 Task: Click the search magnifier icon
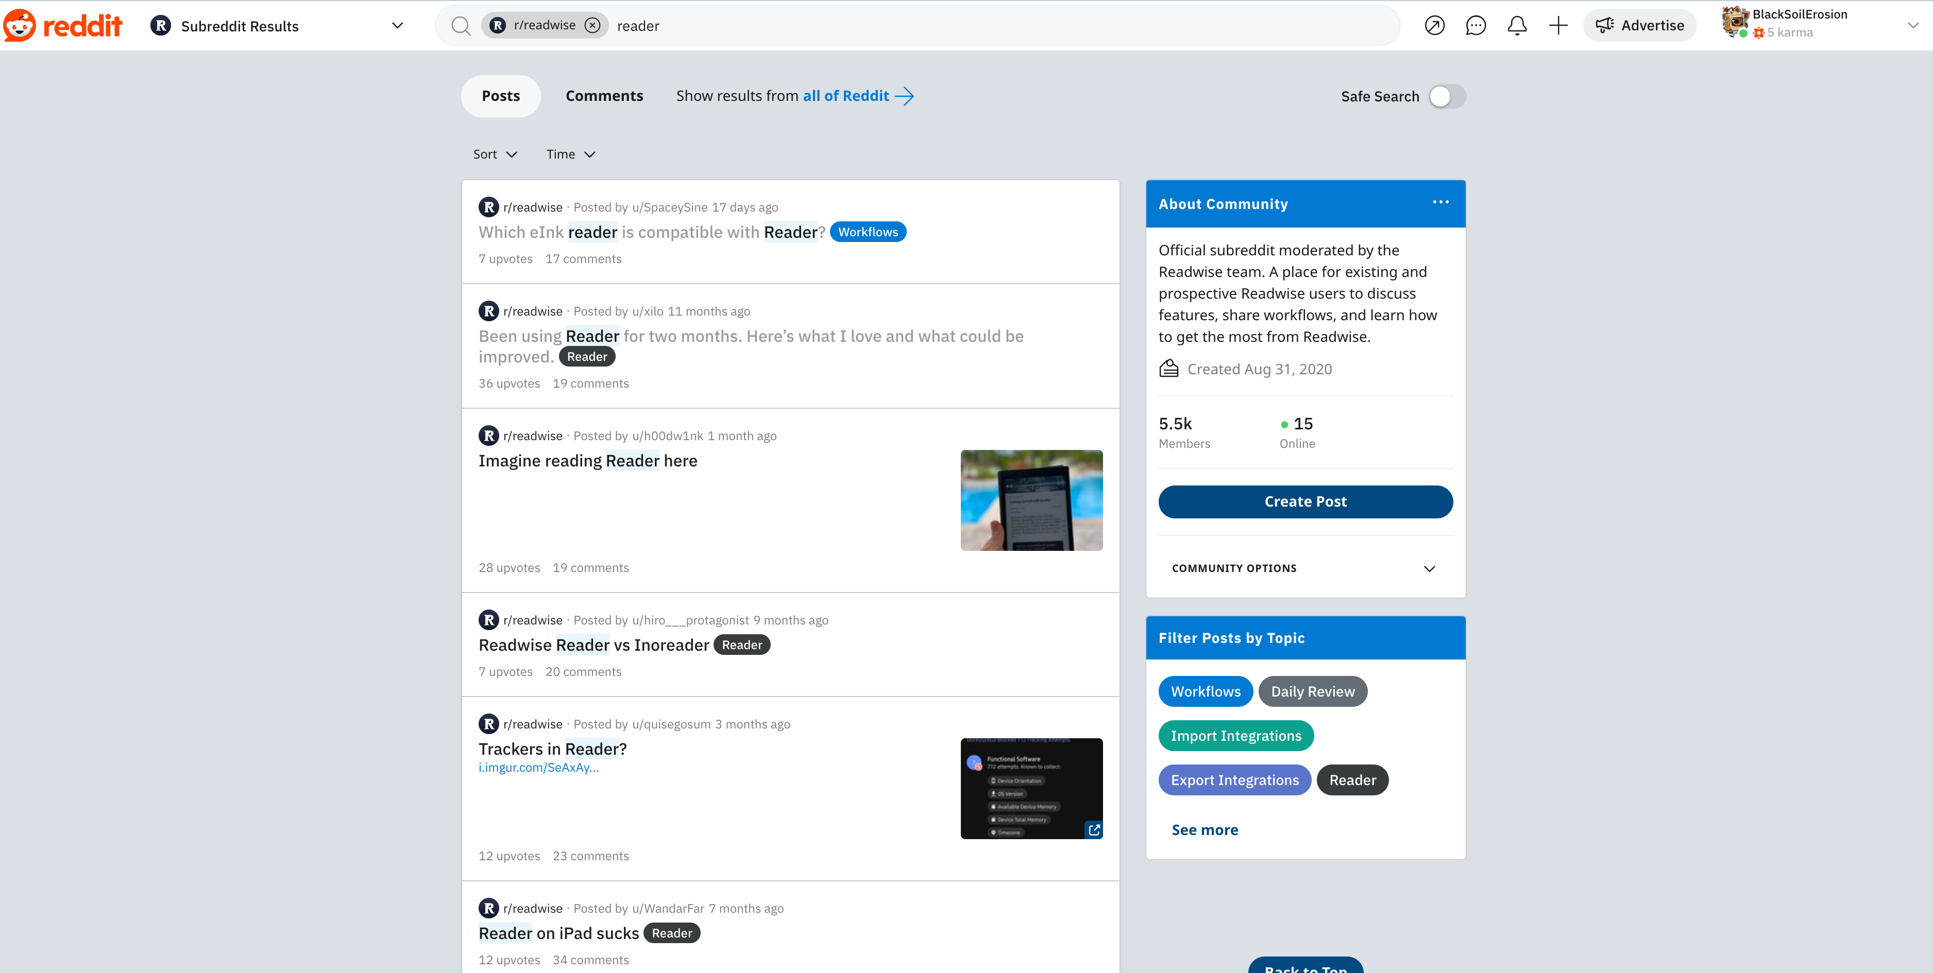click(461, 26)
